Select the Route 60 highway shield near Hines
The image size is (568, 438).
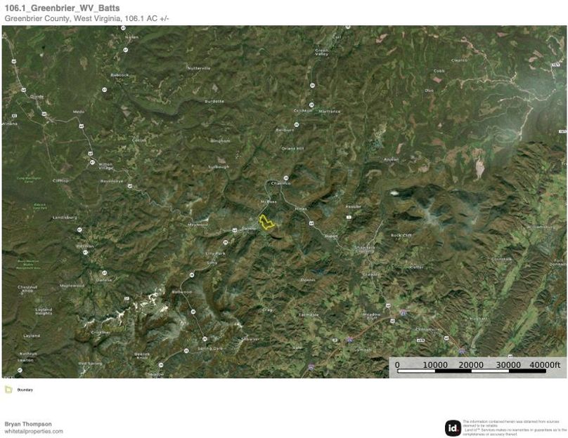point(311,223)
